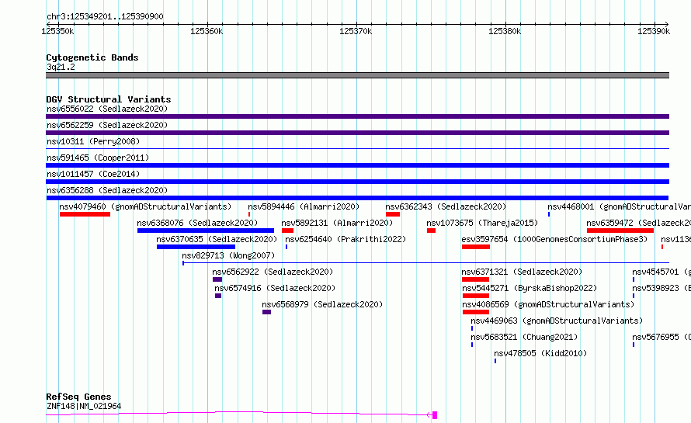691x423 pixels.
Task: Click the nsv6556022 (Sedlazeck2020) variant label
Action: coord(107,109)
